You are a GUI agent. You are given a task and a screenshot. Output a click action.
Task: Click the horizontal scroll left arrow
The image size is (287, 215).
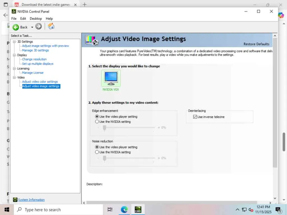coord(84,203)
